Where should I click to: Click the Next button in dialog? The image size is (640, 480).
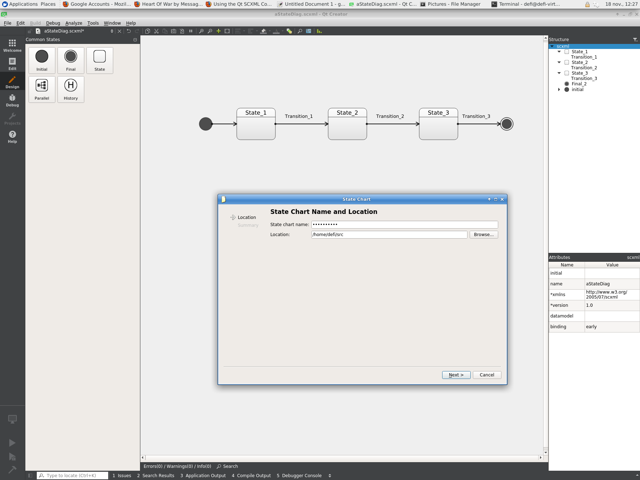456,375
